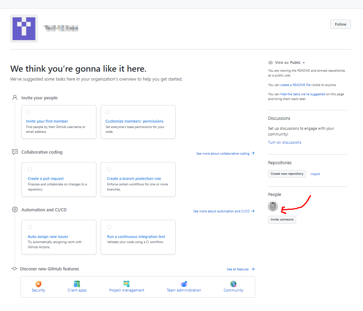Click the Invite your people heading
Screen dimensions: 363x311
(x=39, y=98)
